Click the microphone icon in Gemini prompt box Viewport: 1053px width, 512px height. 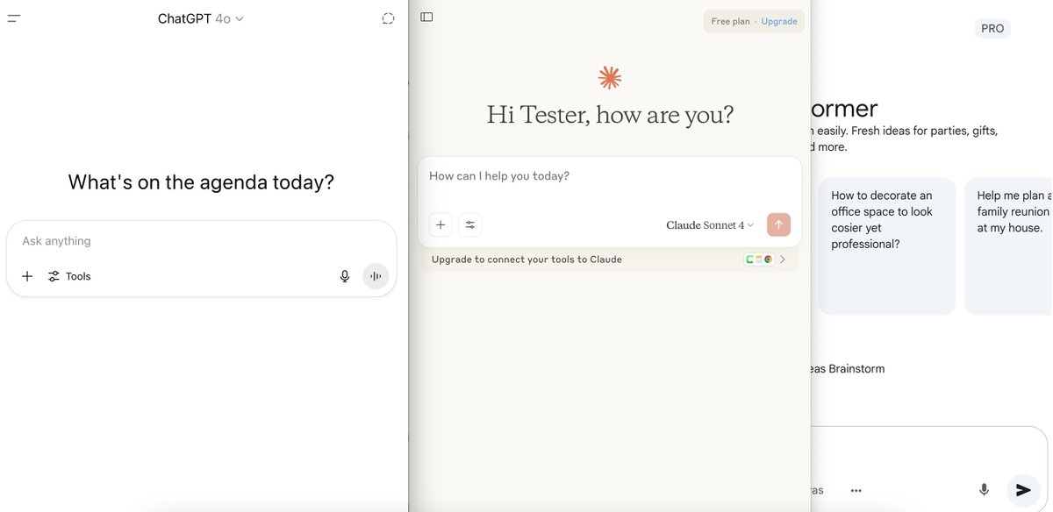984,490
